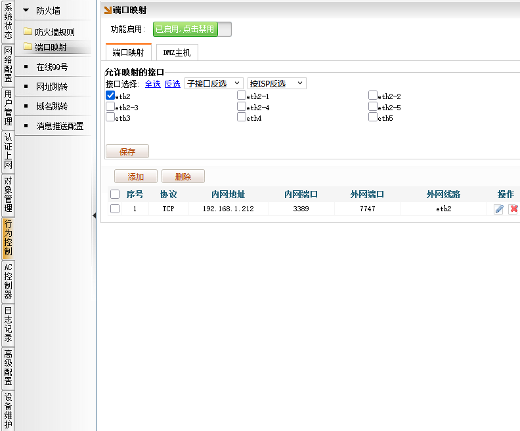Disable function via 已启用,点击禁用 toggle
This screenshot has height=431, width=520.
pos(192,29)
